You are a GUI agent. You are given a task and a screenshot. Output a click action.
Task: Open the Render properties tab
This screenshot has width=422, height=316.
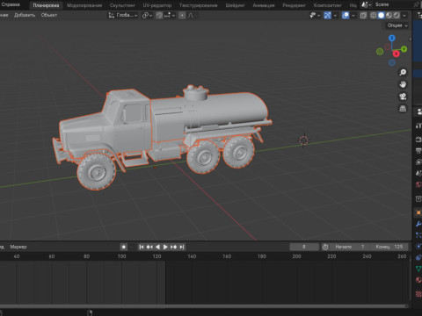pyautogui.click(x=418, y=140)
